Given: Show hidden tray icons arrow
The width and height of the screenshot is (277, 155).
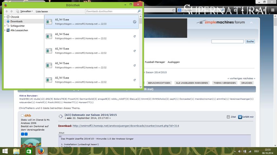Looking at the screenshot, I should [235, 151].
